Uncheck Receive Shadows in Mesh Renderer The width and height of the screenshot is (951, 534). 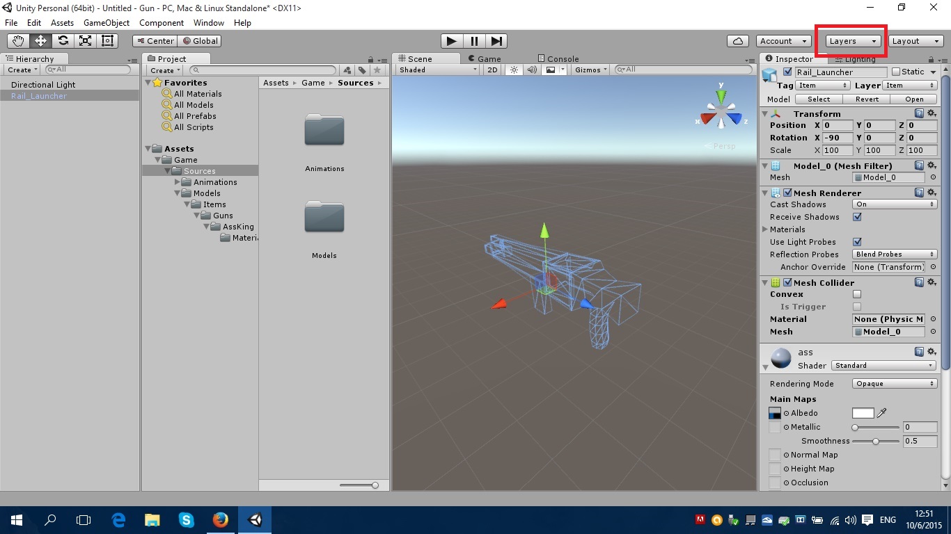(858, 216)
